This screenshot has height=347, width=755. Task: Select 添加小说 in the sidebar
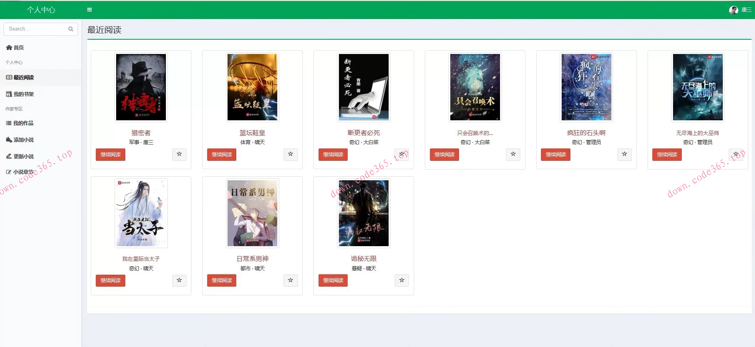41,140
